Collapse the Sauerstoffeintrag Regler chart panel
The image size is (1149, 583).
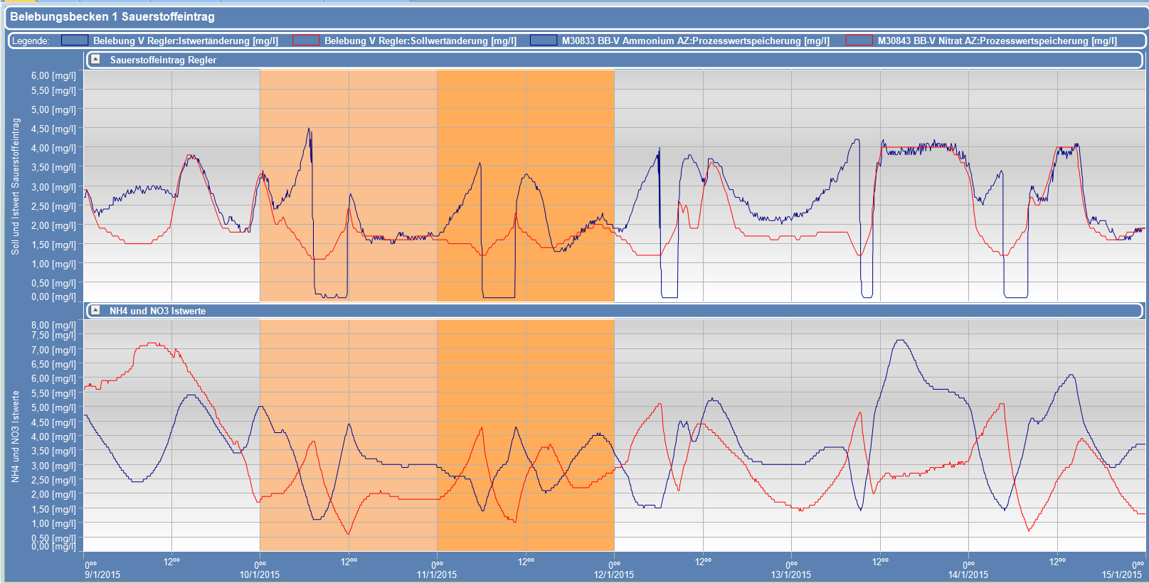coord(95,60)
